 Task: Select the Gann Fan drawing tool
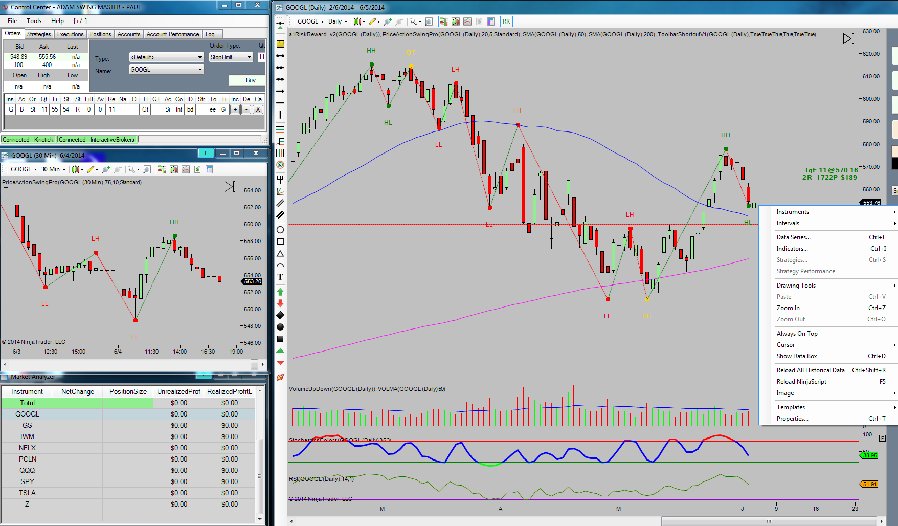[280, 191]
